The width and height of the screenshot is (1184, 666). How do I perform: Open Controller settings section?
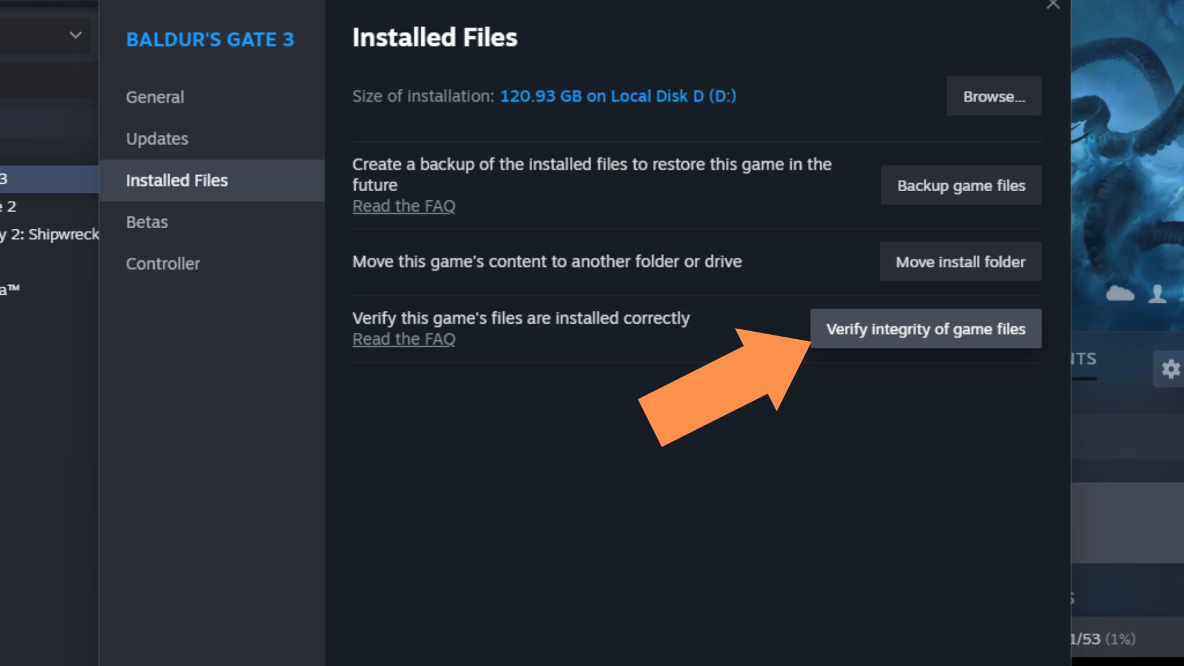163,263
